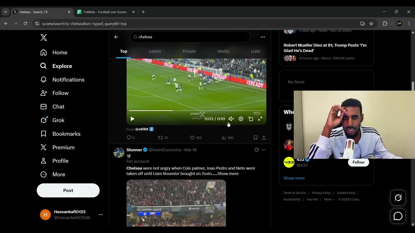Open floating chat messages button
415x233 pixels.
(398, 216)
